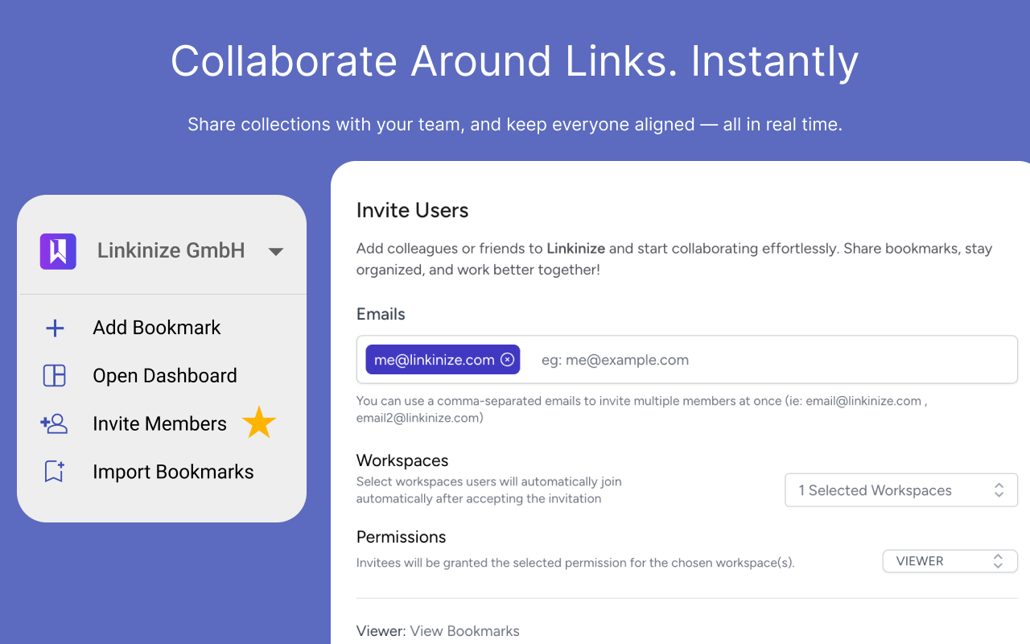Click the chevron icon on the VIEWER selector
The image size is (1030, 644).
tap(998, 561)
